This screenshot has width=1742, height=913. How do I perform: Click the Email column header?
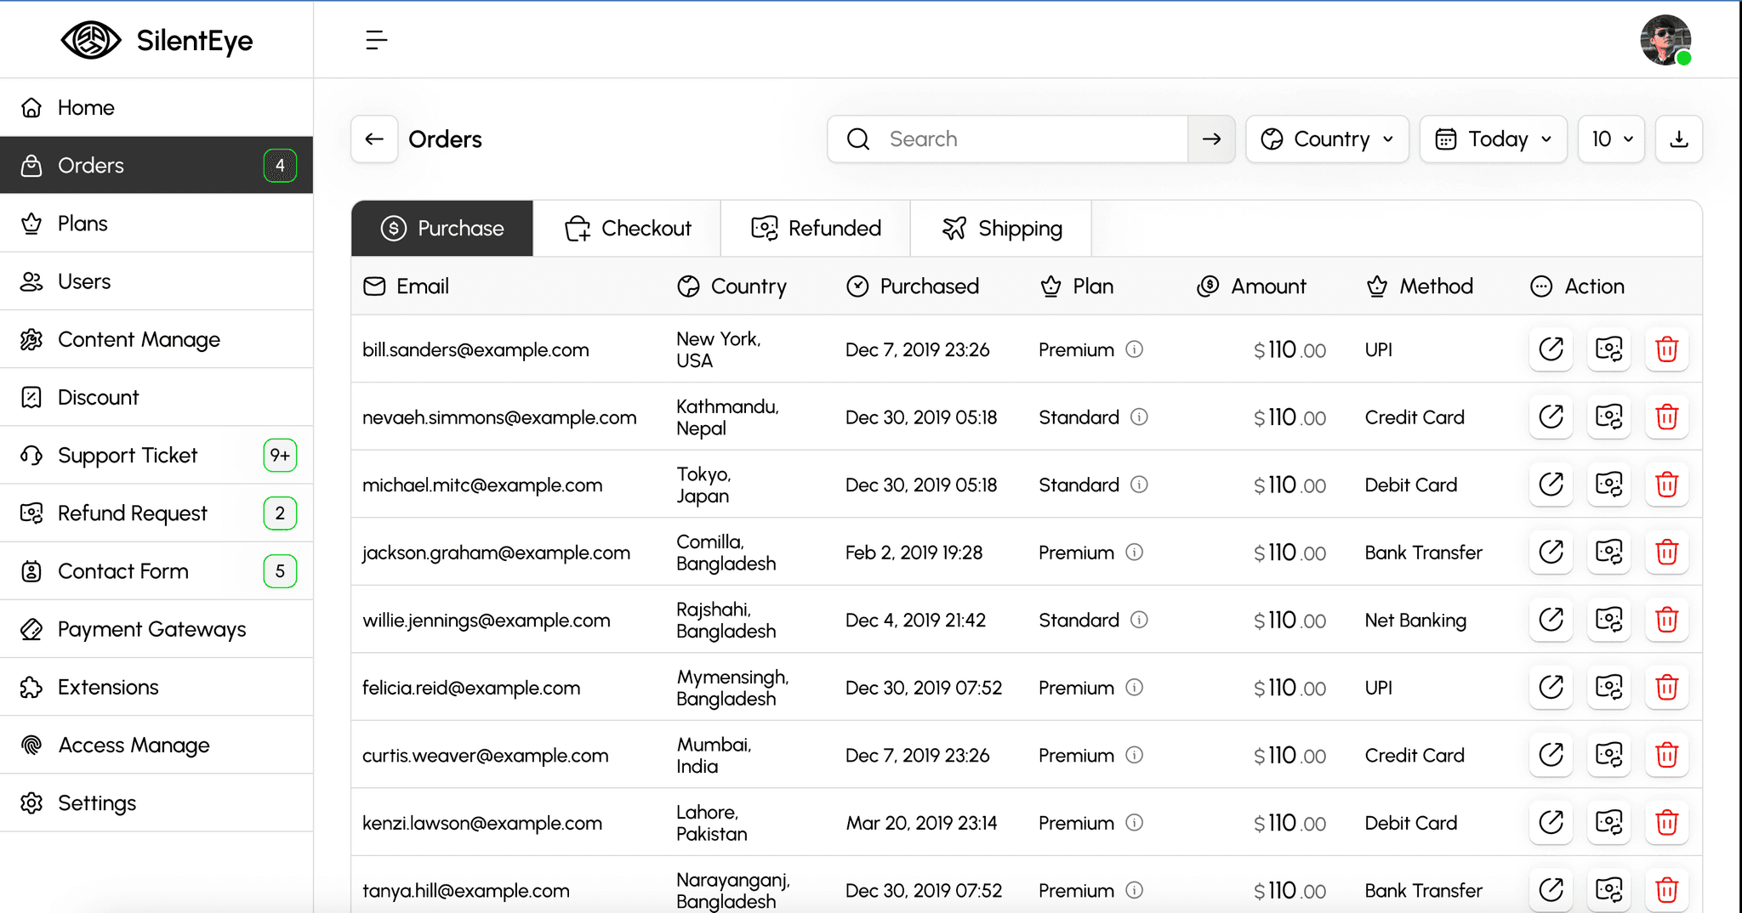coord(407,286)
